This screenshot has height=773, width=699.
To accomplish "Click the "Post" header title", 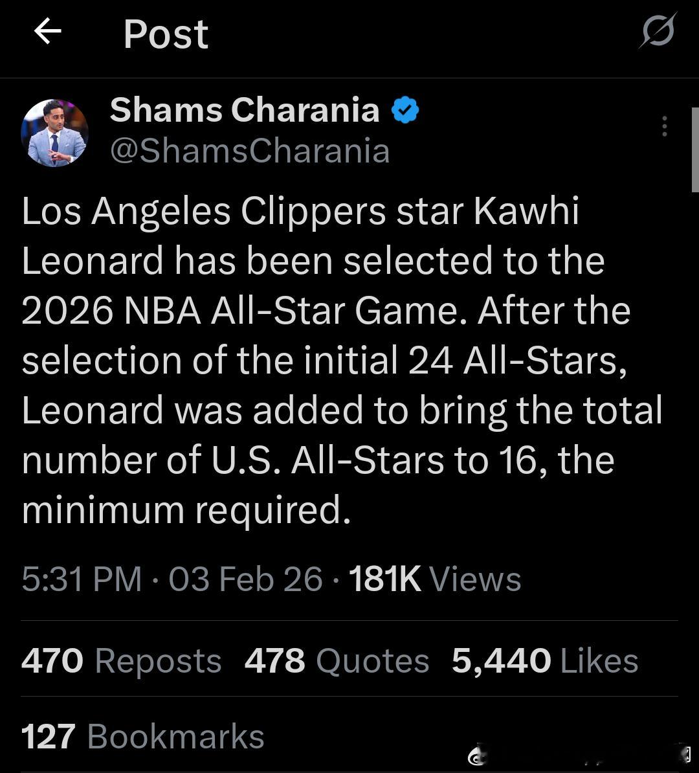I will tap(166, 34).
